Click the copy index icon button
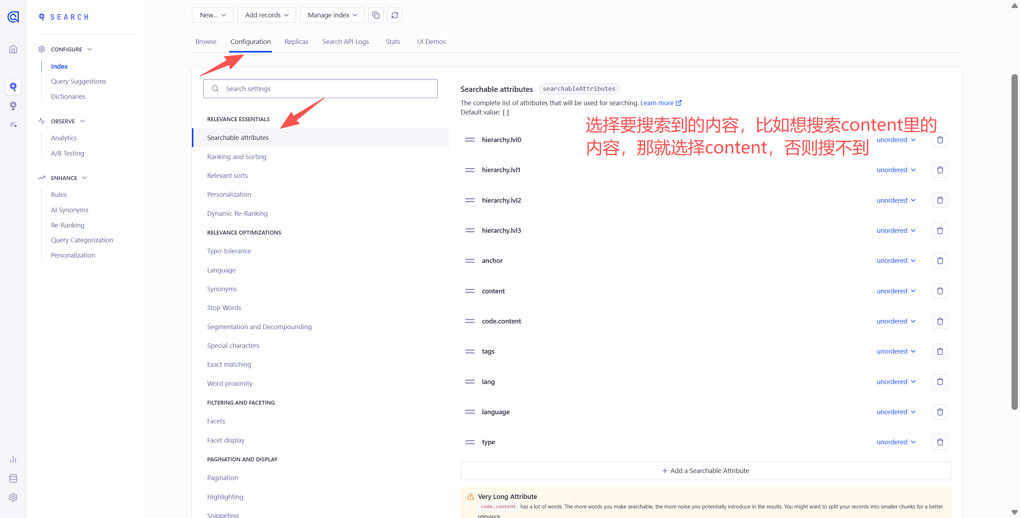The width and height of the screenshot is (1020, 518). 375,15
